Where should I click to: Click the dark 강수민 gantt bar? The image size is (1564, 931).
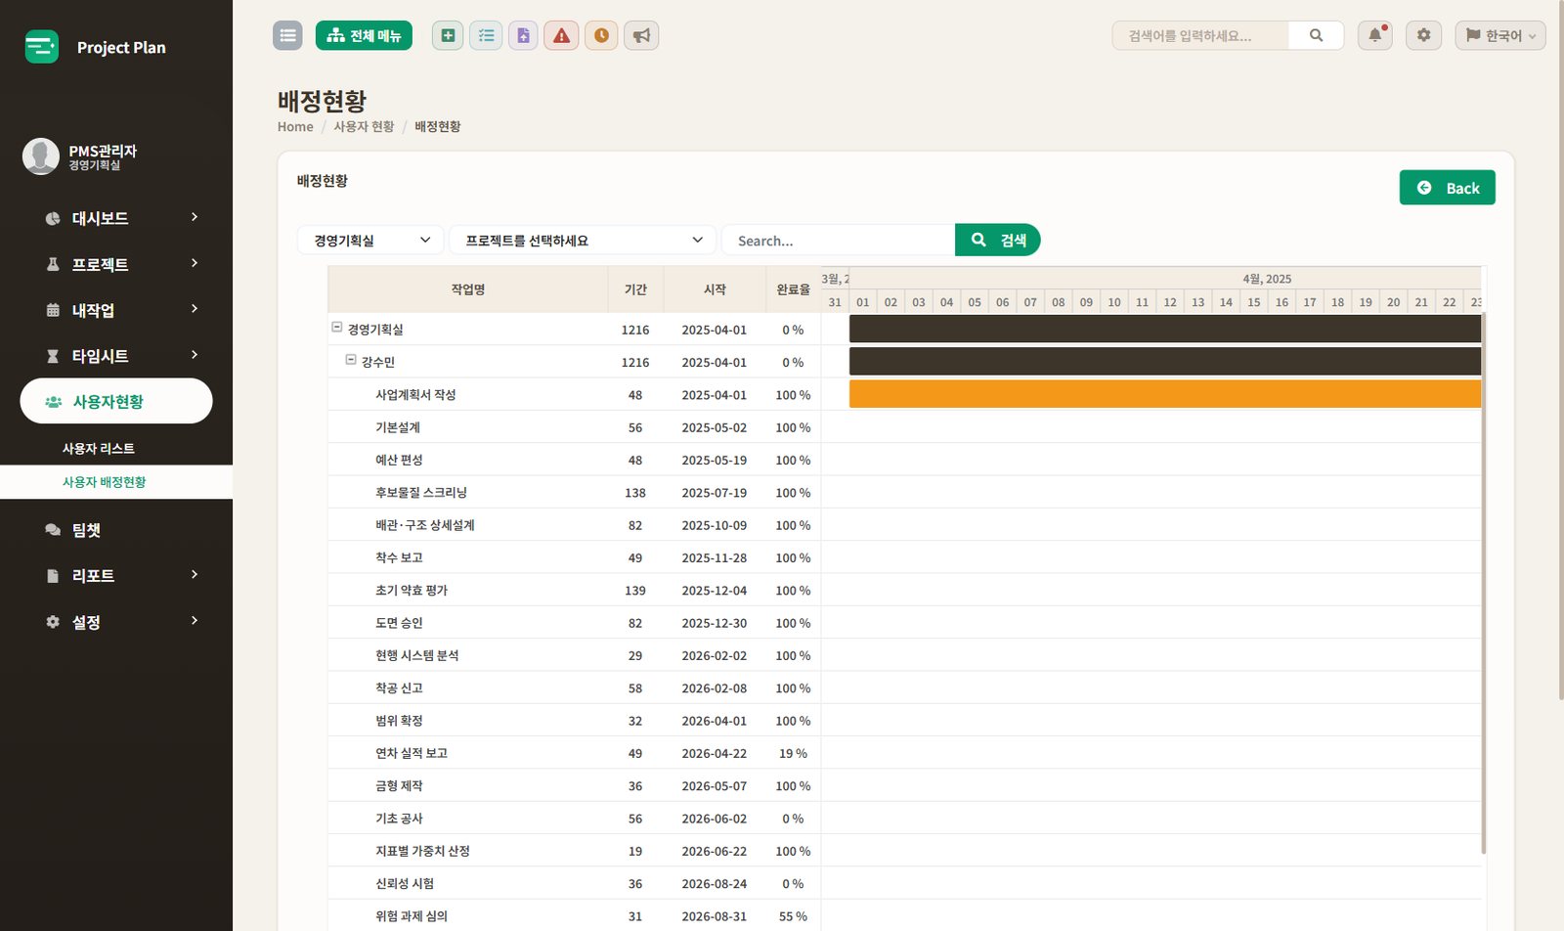tap(1165, 362)
